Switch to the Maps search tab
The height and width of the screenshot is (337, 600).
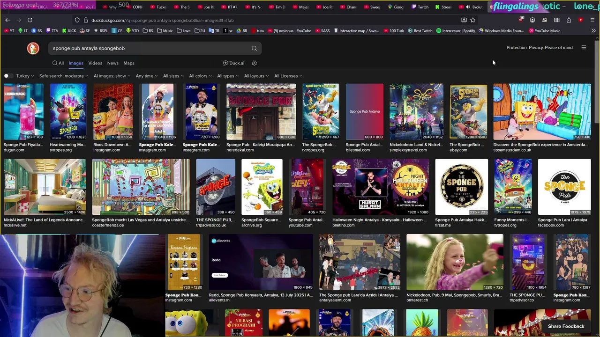coord(129,63)
